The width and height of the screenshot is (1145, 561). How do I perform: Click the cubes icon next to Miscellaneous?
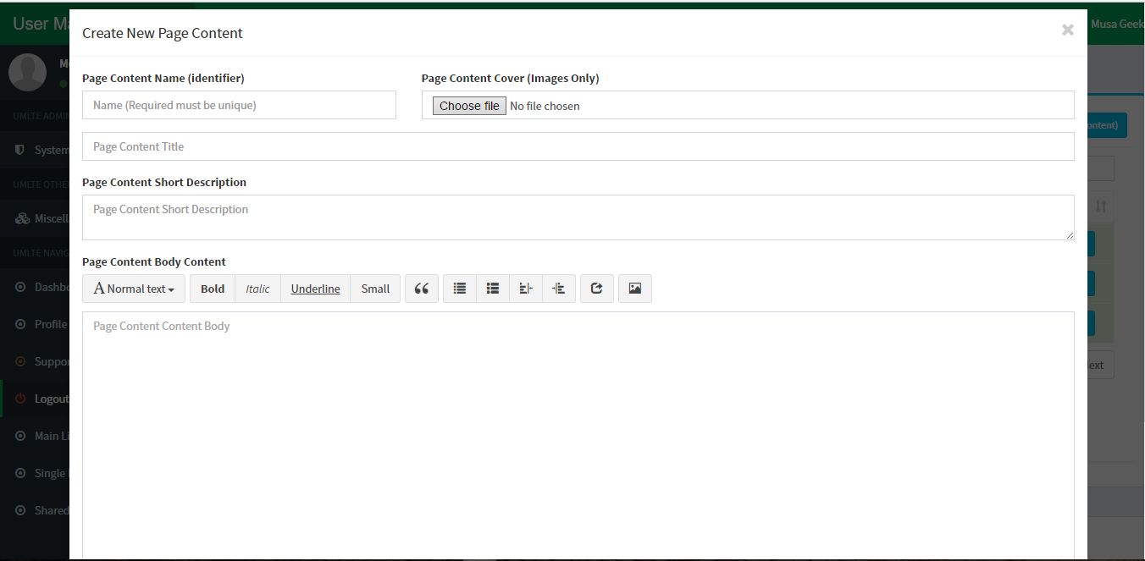[22, 218]
